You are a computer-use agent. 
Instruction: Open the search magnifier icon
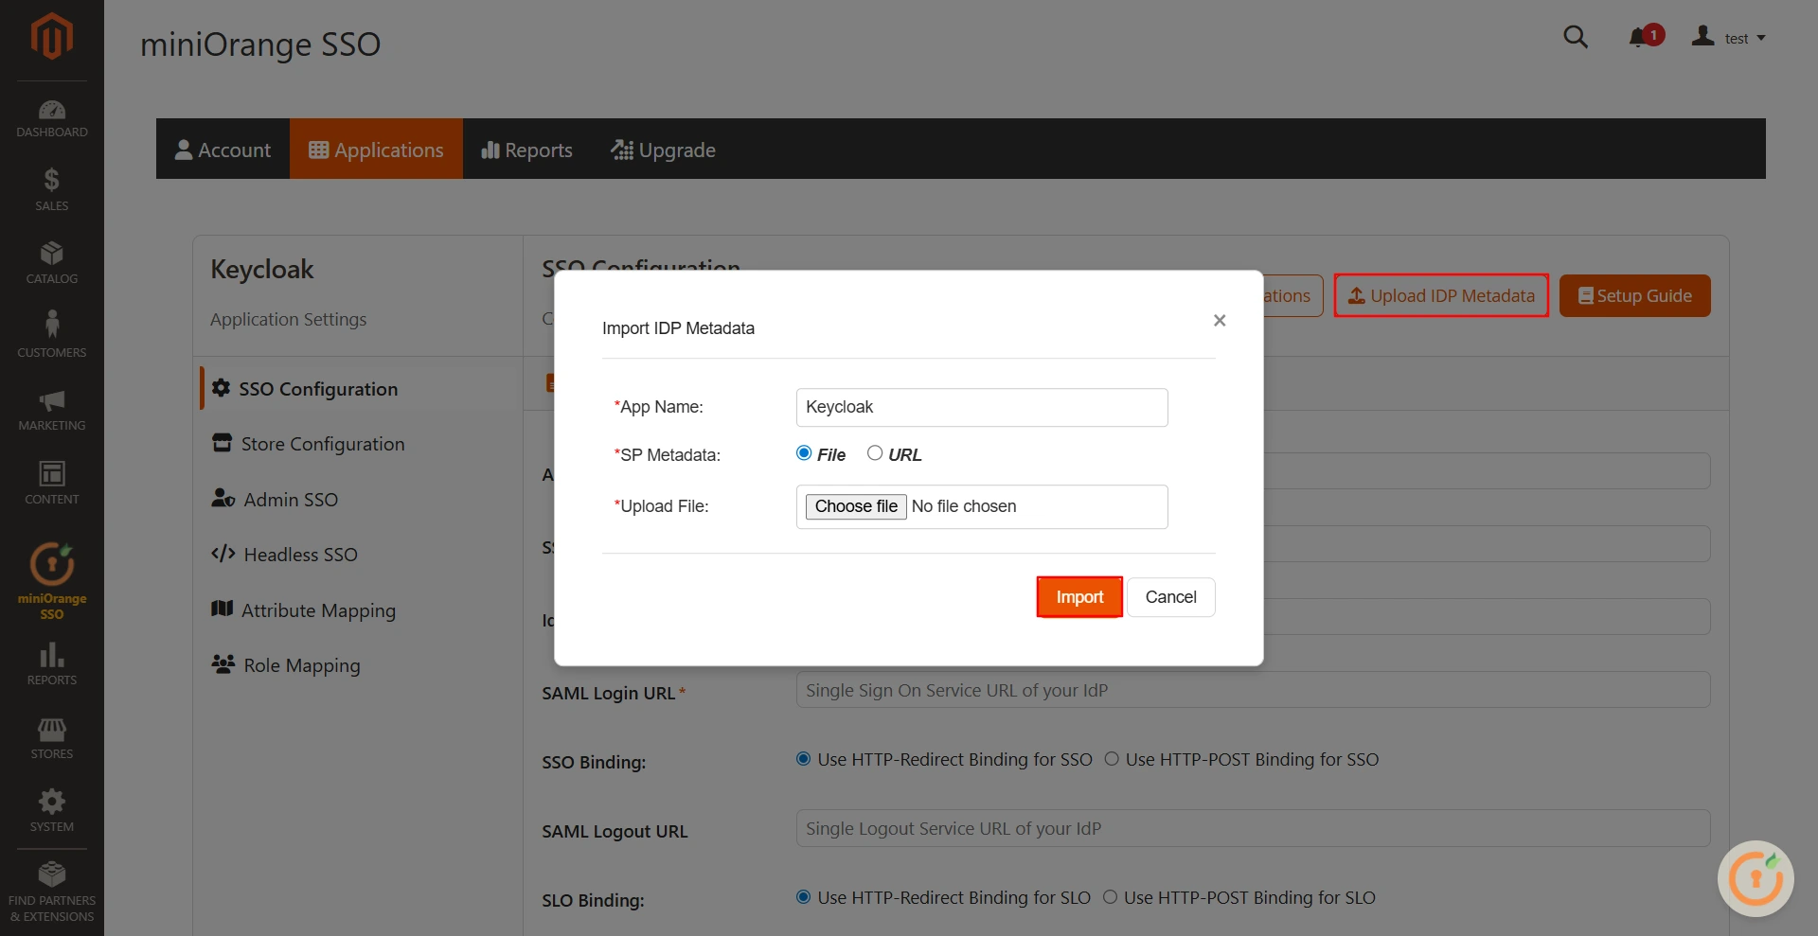pos(1575,37)
